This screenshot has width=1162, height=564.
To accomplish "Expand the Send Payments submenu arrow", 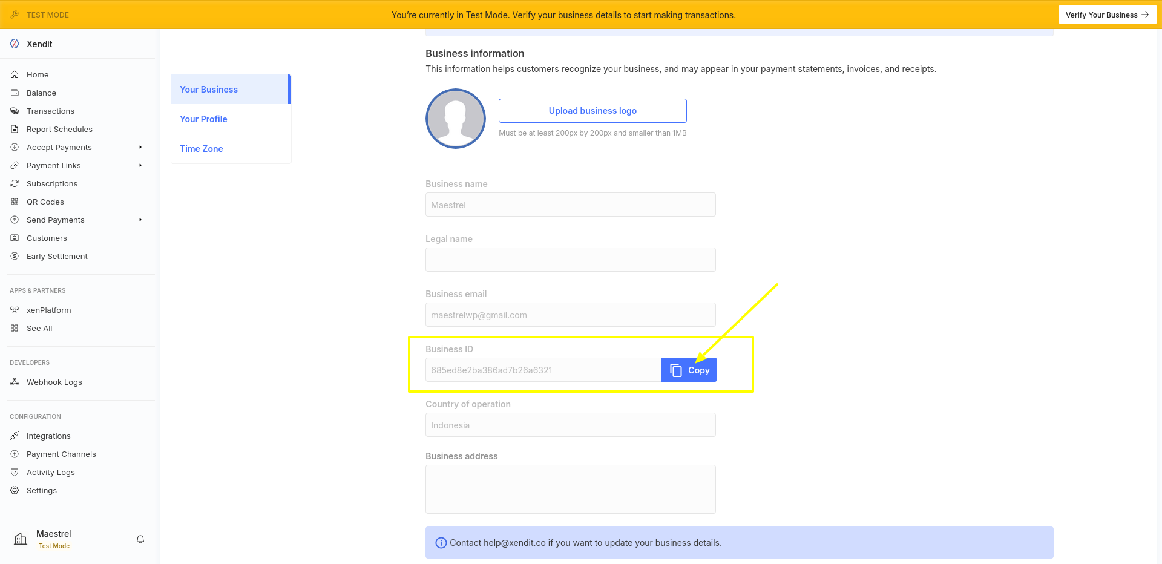I will (x=140, y=220).
